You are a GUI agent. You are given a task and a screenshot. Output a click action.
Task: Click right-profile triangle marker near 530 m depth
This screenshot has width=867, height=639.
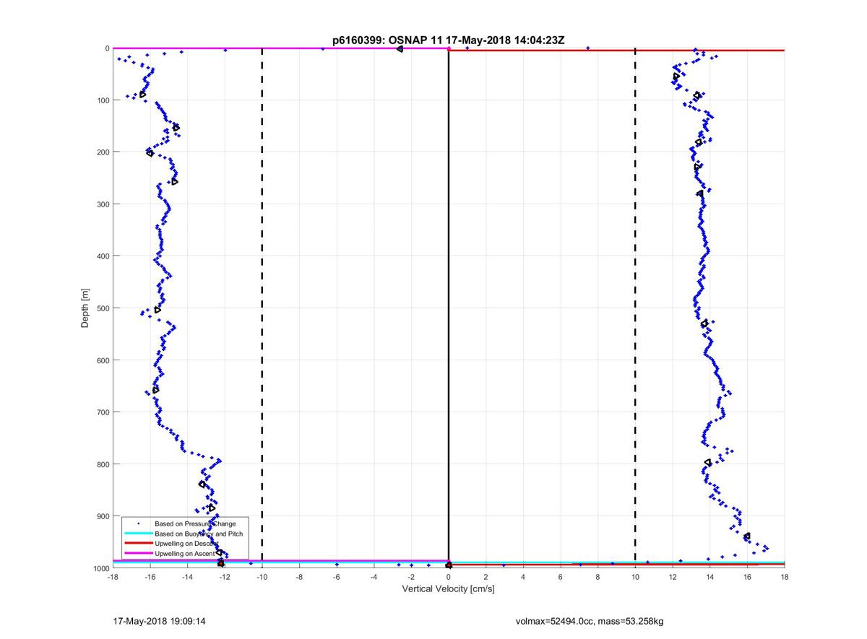(x=704, y=323)
